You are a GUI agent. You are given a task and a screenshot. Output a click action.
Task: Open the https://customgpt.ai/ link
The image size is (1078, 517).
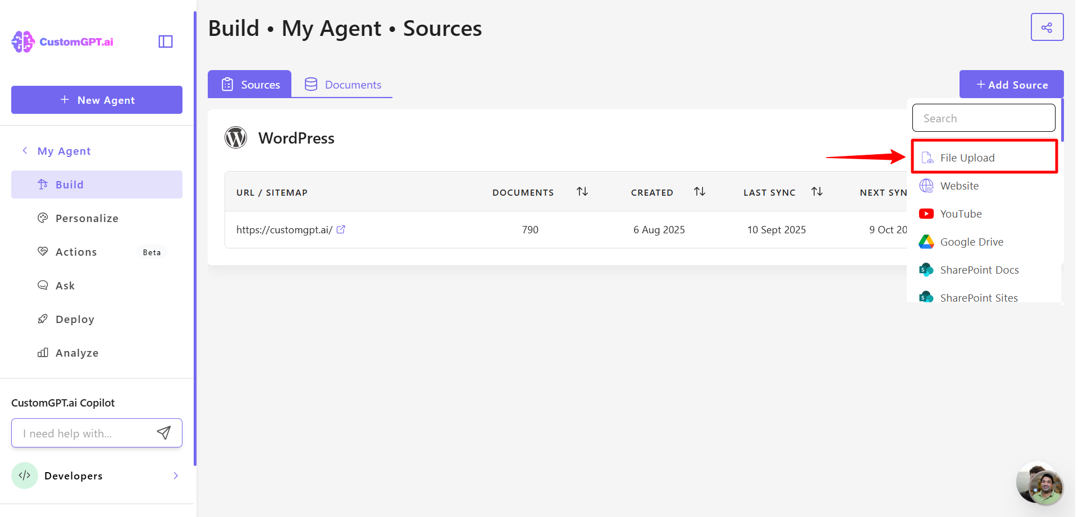point(284,229)
